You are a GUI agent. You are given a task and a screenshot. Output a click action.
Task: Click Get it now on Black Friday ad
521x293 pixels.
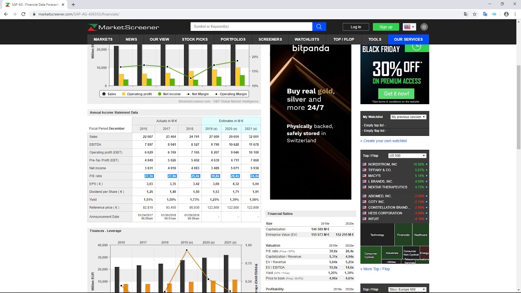tap(396, 94)
